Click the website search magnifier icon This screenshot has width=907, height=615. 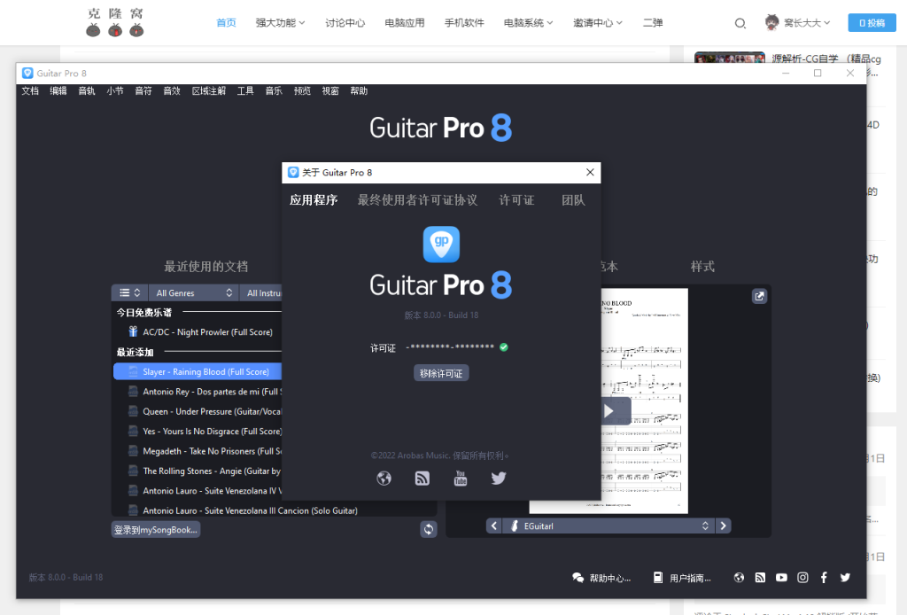click(740, 23)
